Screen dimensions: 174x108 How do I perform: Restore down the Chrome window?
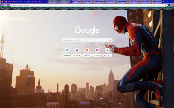[x=168, y=1]
